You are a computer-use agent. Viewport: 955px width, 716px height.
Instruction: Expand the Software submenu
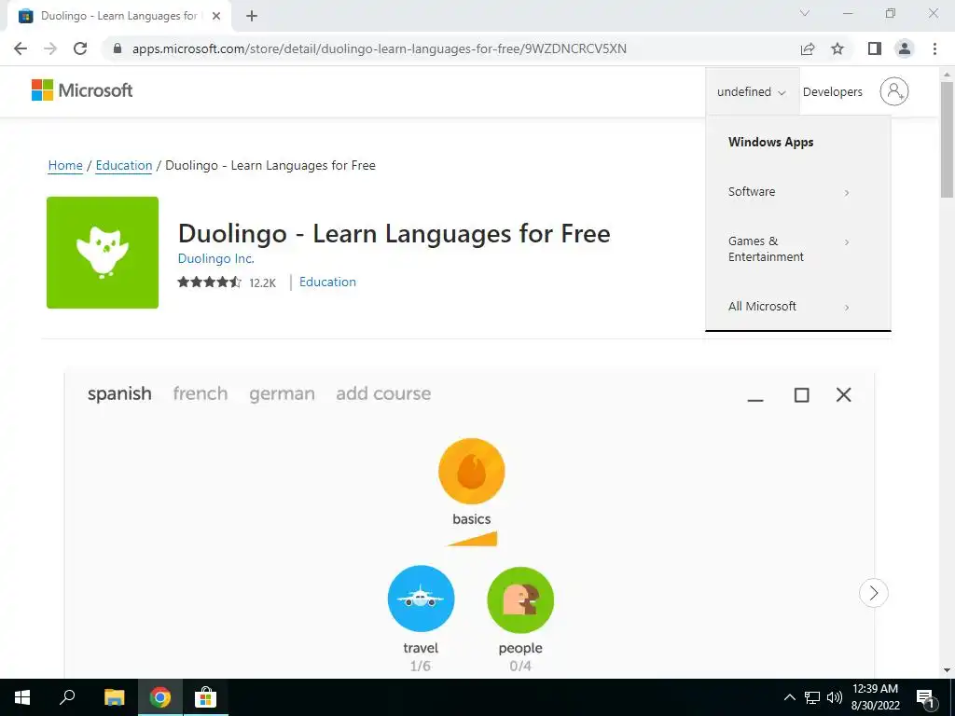pyautogui.click(x=789, y=192)
